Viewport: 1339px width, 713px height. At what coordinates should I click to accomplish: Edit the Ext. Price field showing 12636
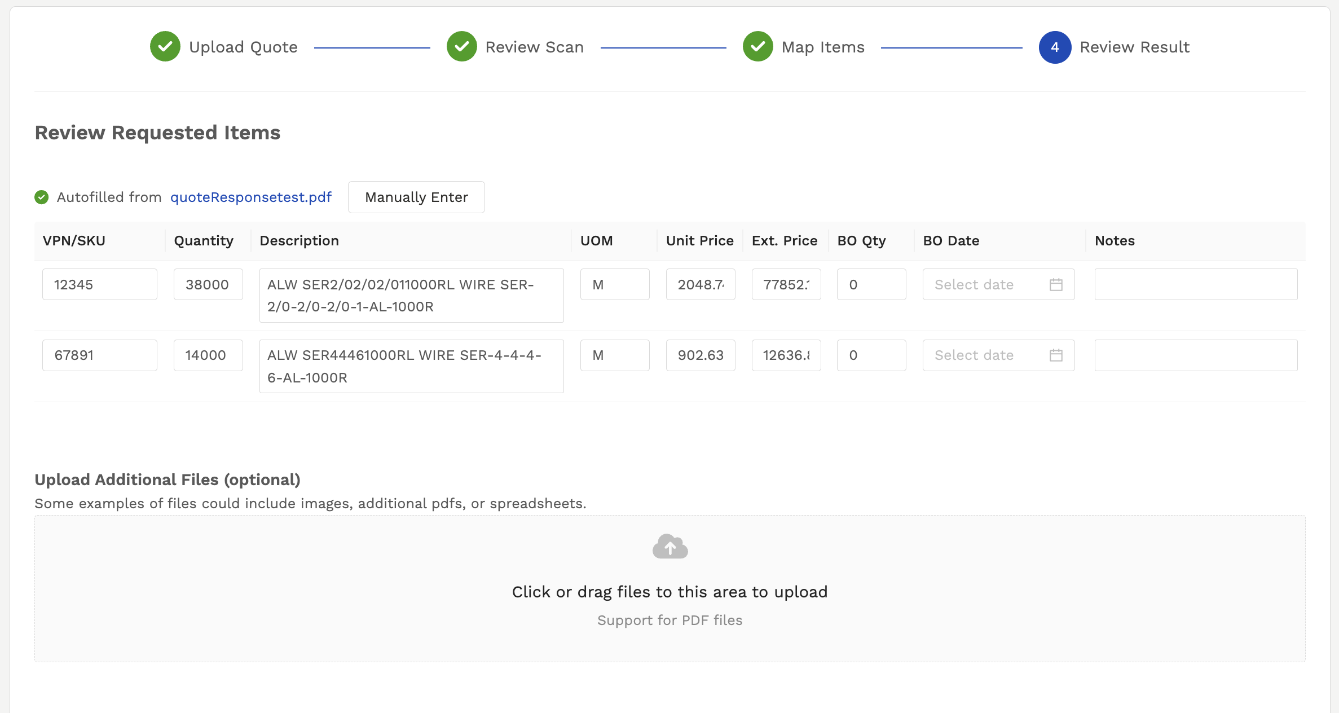tap(786, 355)
